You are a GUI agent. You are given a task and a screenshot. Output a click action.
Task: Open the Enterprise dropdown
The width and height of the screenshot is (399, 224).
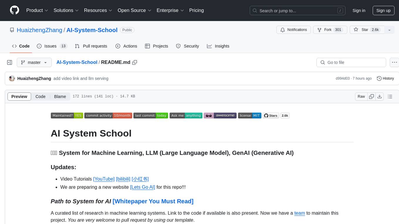[x=170, y=10]
